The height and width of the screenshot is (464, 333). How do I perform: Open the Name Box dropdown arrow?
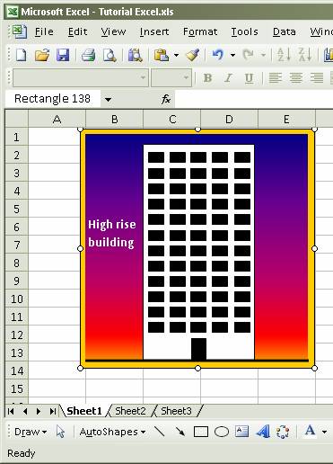(x=108, y=99)
